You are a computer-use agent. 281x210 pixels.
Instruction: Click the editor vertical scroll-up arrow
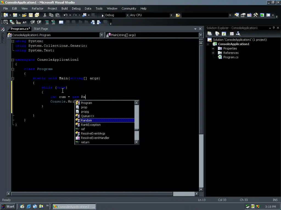201,43
